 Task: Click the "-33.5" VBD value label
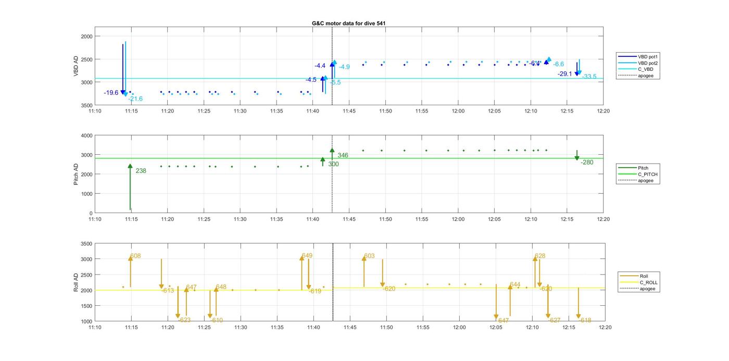589,77
